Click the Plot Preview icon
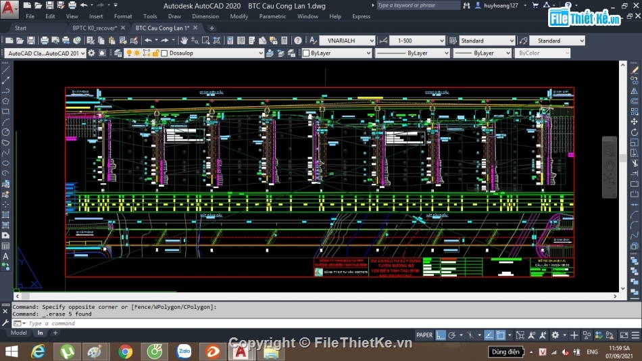 coord(55,41)
